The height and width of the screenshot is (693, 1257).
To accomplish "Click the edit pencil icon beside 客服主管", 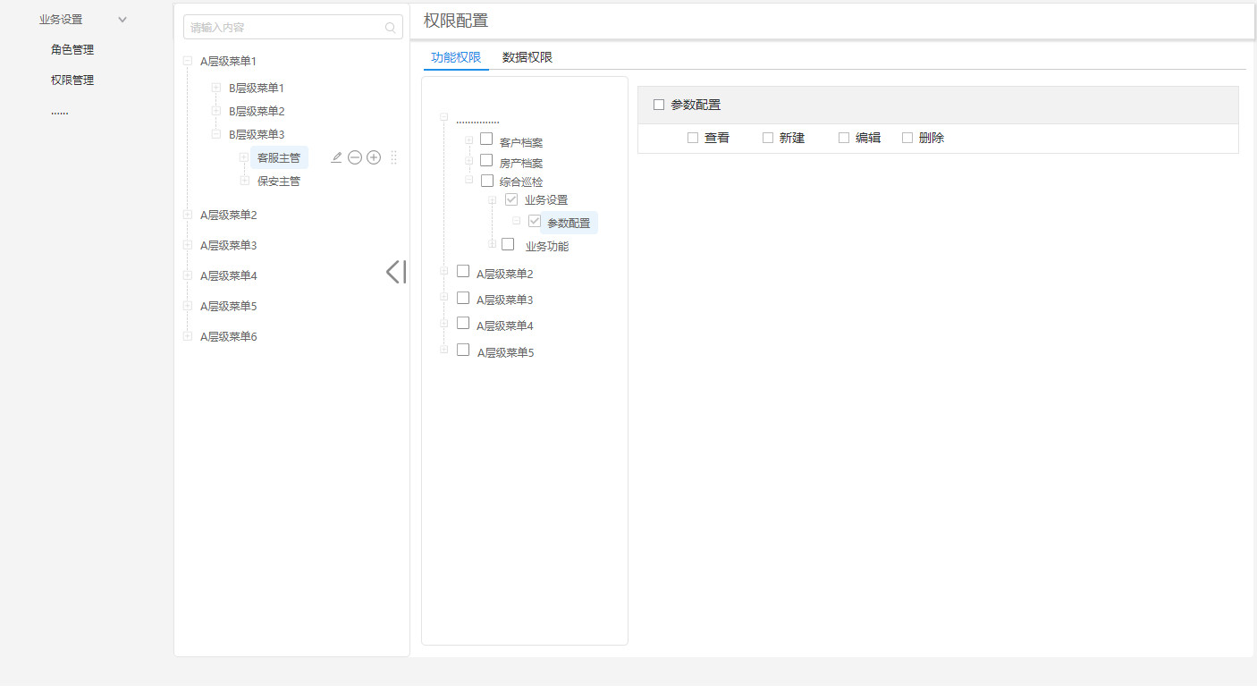I will (x=336, y=156).
